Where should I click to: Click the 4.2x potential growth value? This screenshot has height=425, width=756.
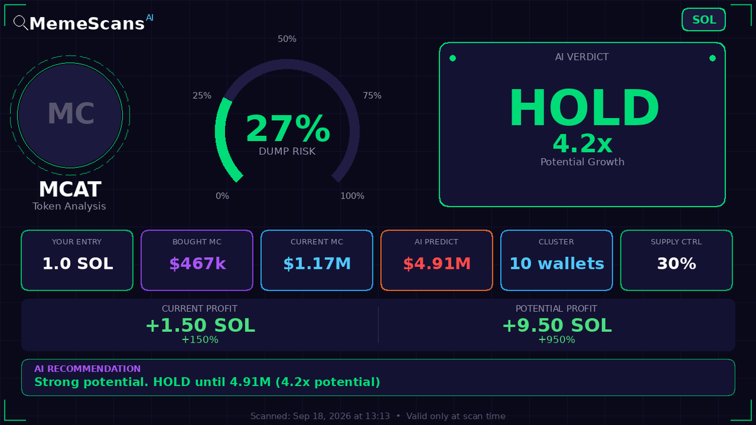(x=582, y=144)
